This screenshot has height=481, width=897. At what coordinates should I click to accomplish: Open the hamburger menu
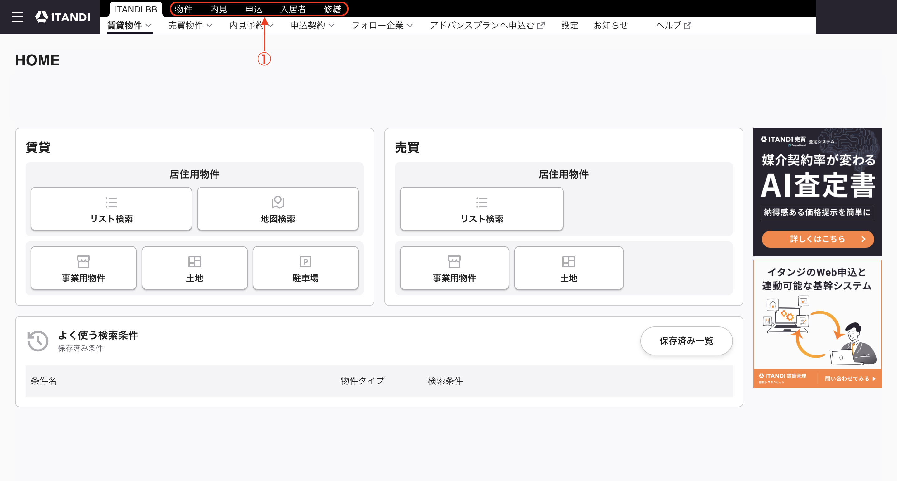click(x=17, y=17)
